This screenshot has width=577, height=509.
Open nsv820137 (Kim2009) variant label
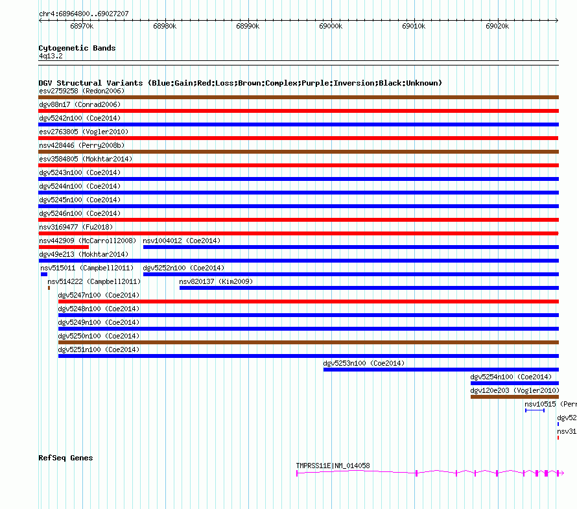[x=216, y=281]
